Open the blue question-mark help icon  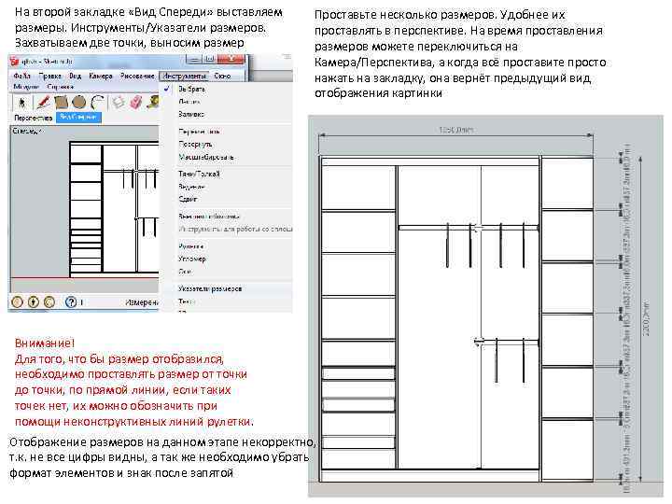pyautogui.click(x=71, y=302)
